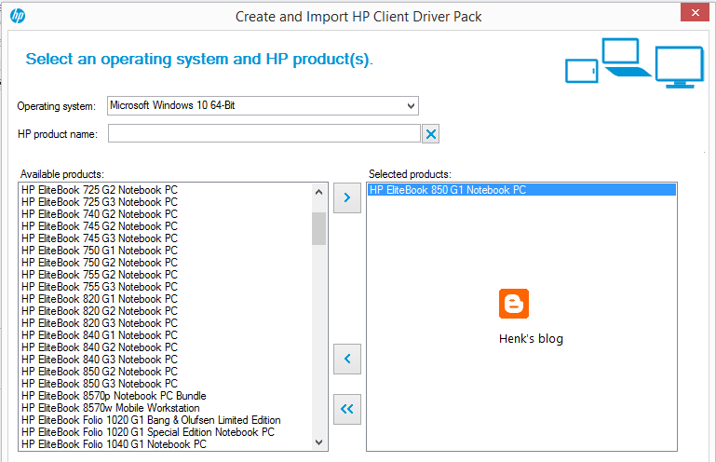Viewport: 716px width, 462px height.
Task: Click scroll up arrow of Available products
Action: click(319, 192)
